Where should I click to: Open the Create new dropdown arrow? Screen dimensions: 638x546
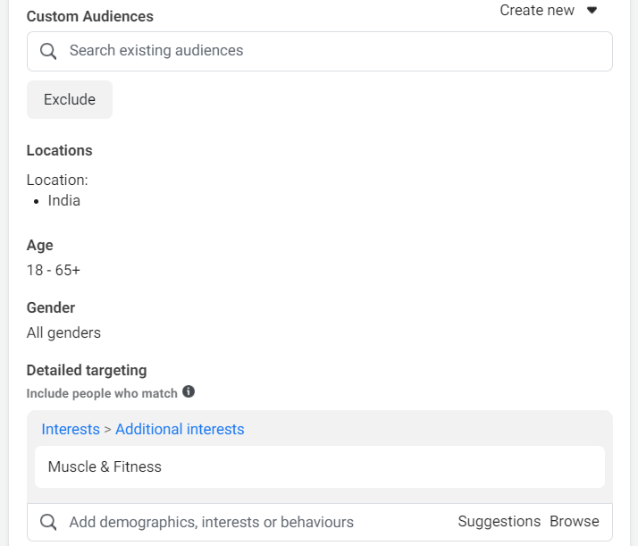pos(592,10)
